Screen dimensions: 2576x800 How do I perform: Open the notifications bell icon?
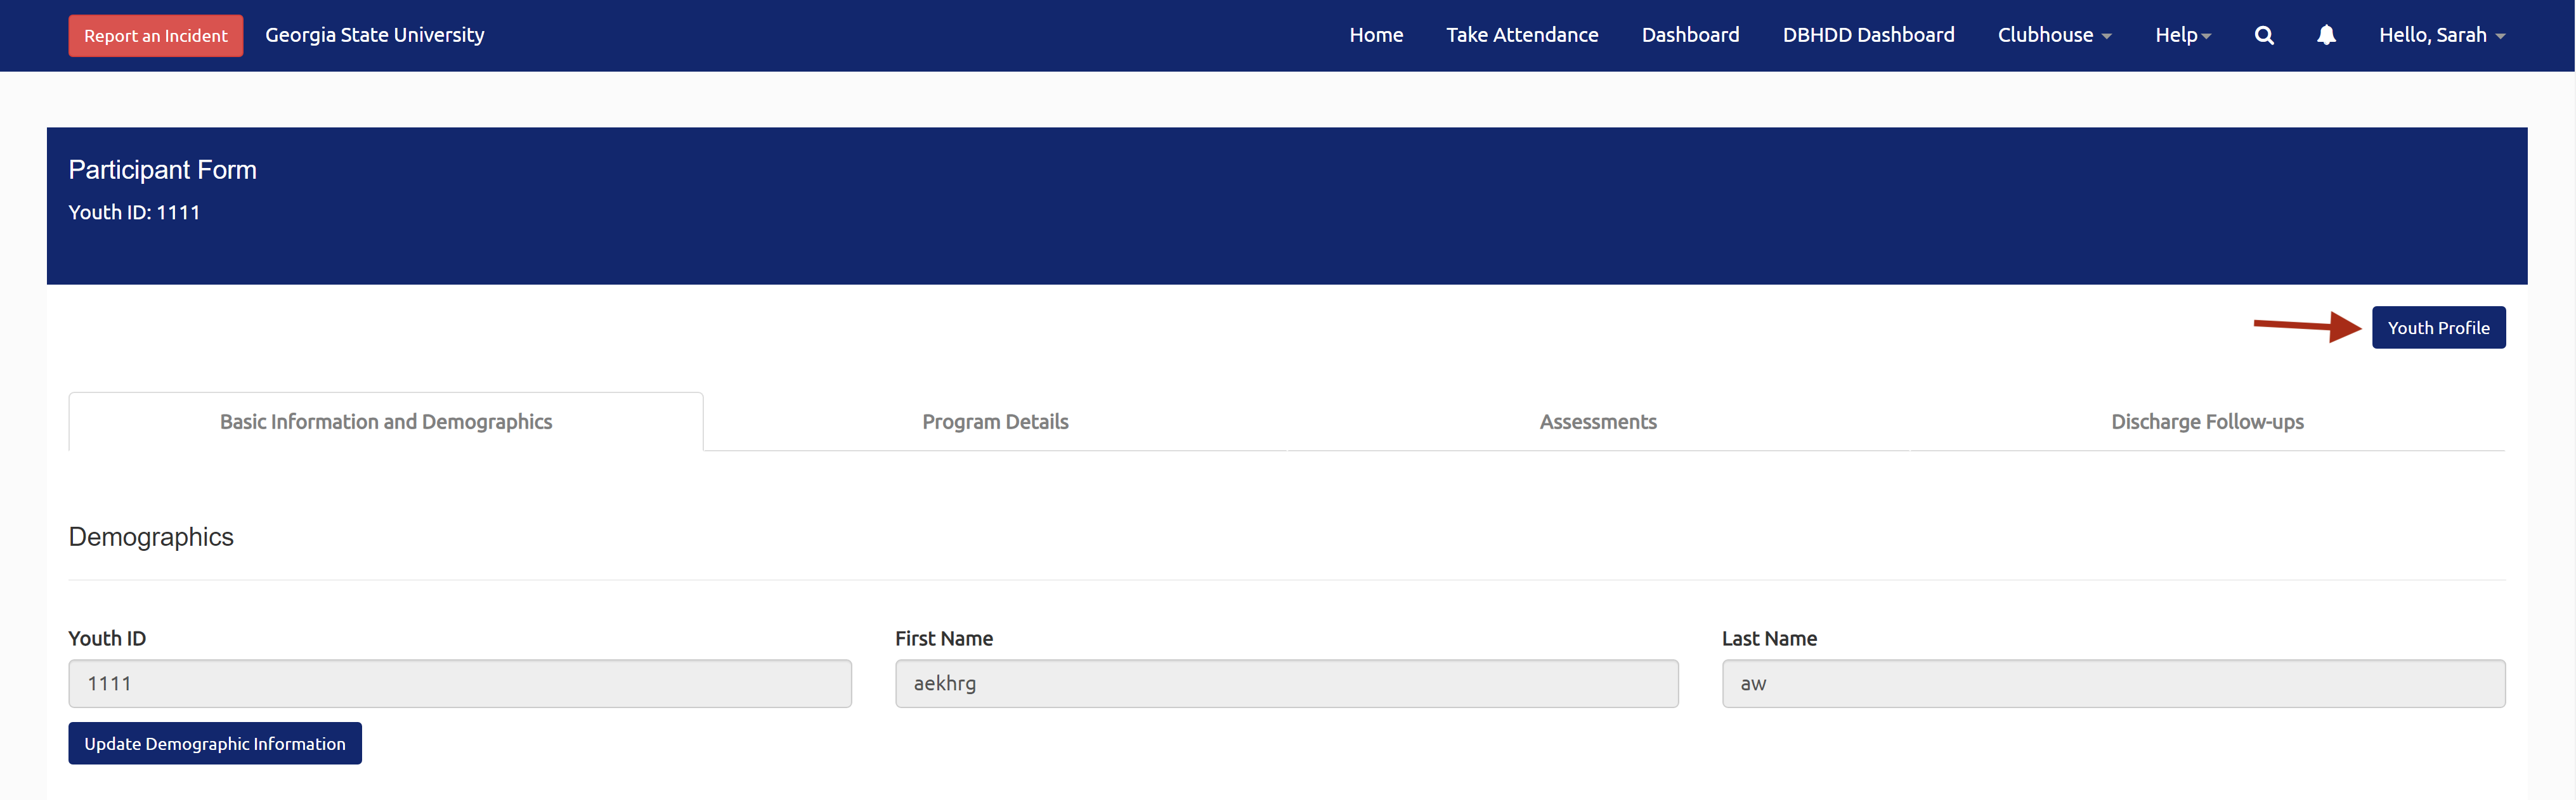coord(2326,36)
